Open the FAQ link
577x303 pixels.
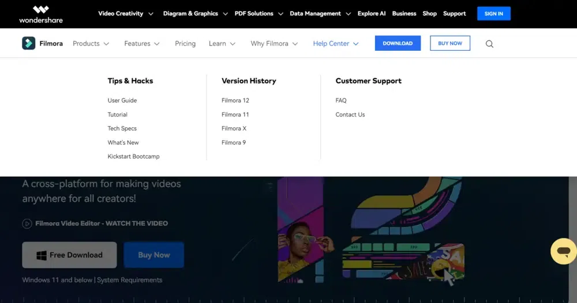point(341,100)
